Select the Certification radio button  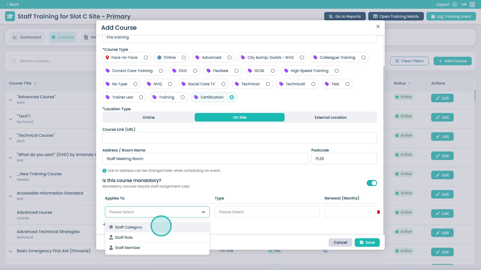(x=232, y=97)
